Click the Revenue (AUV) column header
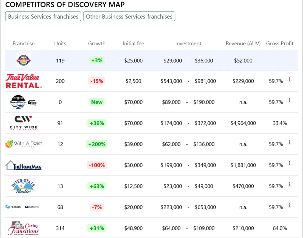This screenshot has height=238, width=303. [243, 44]
